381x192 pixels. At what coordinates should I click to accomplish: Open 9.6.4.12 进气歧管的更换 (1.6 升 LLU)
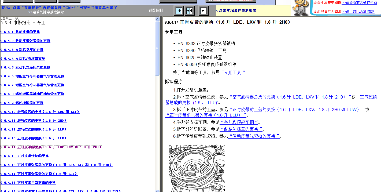click(x=34, y=129)
